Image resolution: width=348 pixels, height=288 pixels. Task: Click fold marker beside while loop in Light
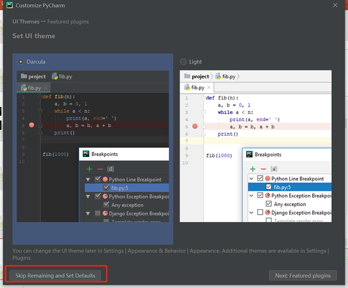203,112
